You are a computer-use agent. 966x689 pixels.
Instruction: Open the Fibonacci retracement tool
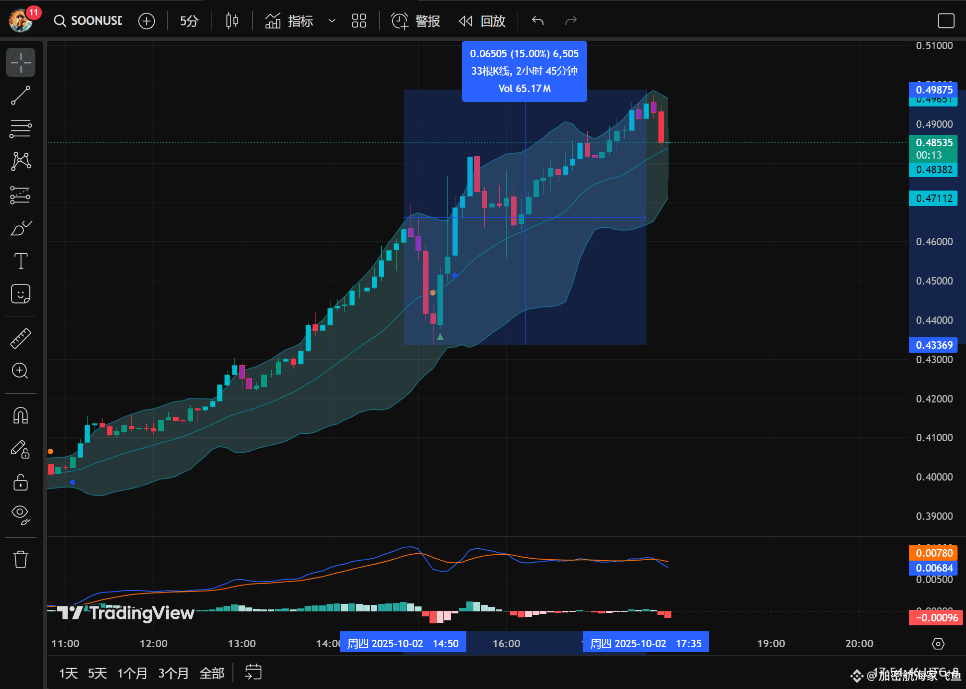(20, 128)
